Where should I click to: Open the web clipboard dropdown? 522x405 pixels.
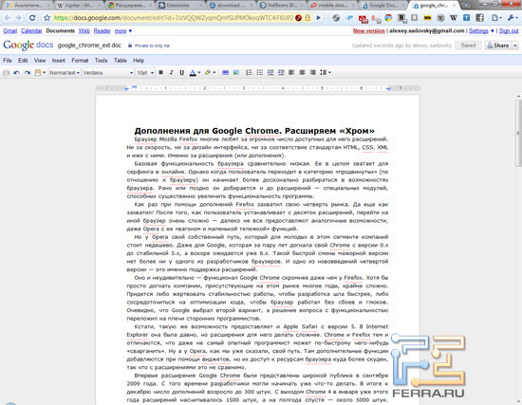pyautogui.click(x=40, y=72)
